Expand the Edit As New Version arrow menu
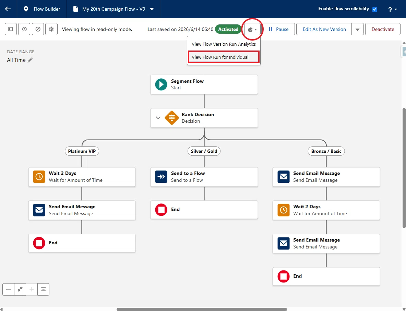Viewport: 406px width, 311px height. tap(358, 29)
